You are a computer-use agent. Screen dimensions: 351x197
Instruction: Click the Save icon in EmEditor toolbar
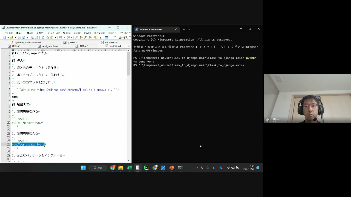point(19,37)
